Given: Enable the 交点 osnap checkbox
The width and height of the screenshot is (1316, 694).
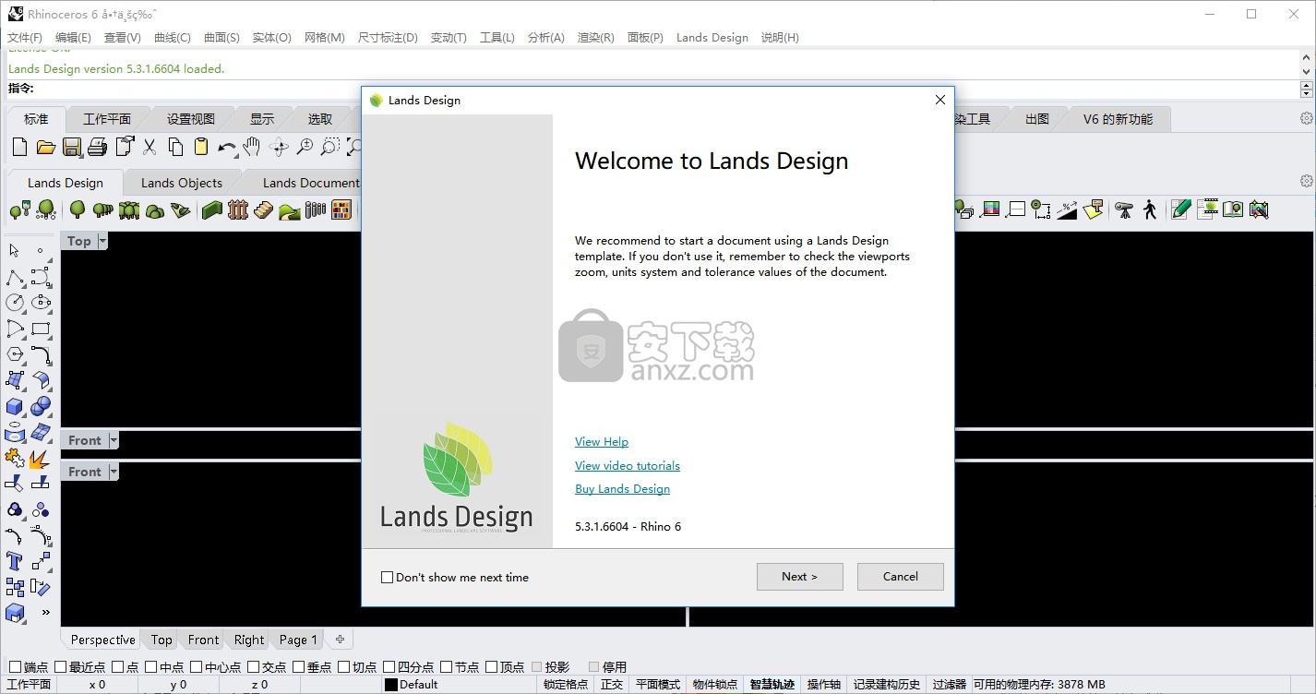Looking at the screenshot, I should (253, 667).
